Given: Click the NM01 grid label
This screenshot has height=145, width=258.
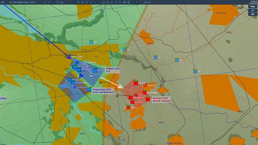Looking at the screenshot, I should tap(150, 44).
